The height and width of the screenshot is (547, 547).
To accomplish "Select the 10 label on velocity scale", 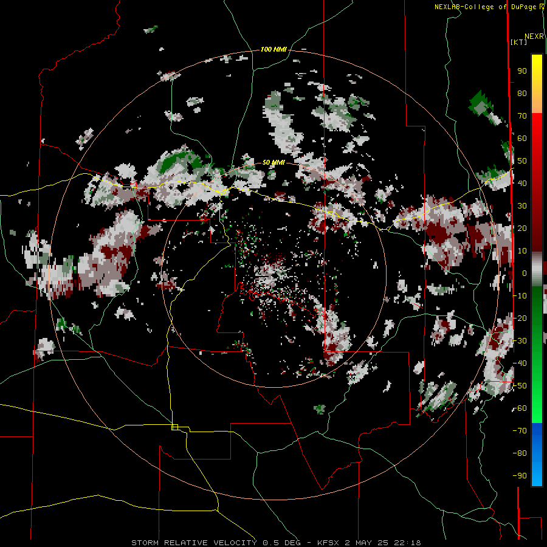I will click(x=522, y=251).
